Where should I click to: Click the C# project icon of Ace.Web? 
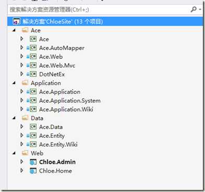click(x=33, y=56)
